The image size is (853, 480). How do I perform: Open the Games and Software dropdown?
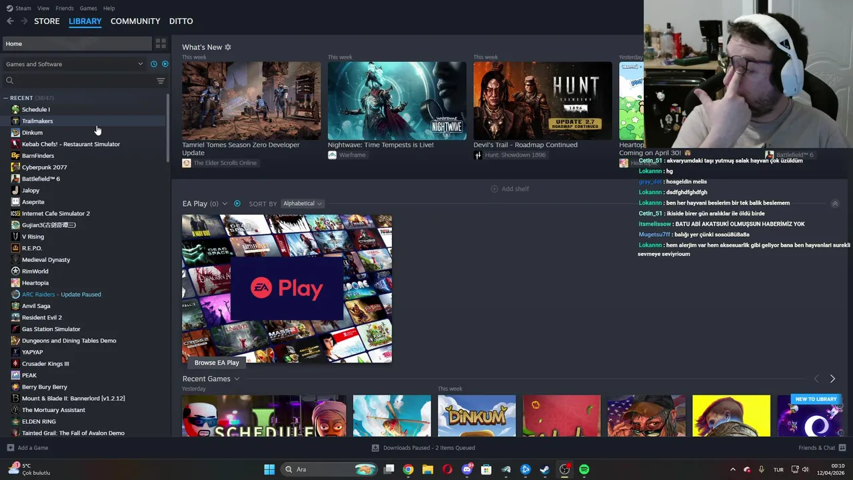point(75,64)
